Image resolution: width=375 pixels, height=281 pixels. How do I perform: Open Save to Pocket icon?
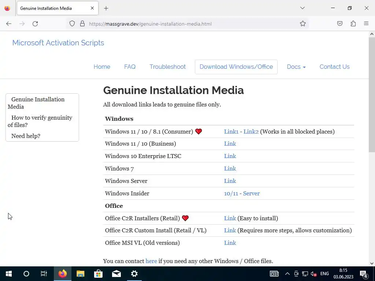[340, 24]
